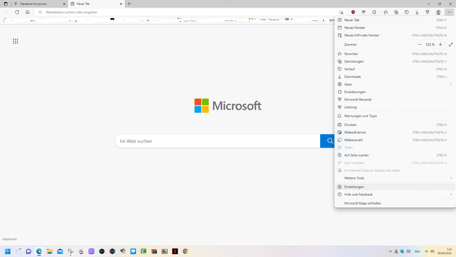Choose Webaufnahme menu entry
Viewport: 456px width, 257px height.
tap(395, 132)
